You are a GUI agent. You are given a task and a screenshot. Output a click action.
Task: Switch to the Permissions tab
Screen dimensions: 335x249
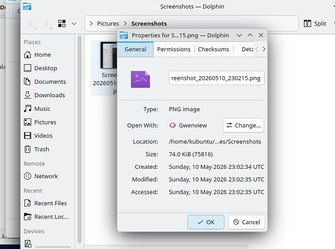(174, 49)
